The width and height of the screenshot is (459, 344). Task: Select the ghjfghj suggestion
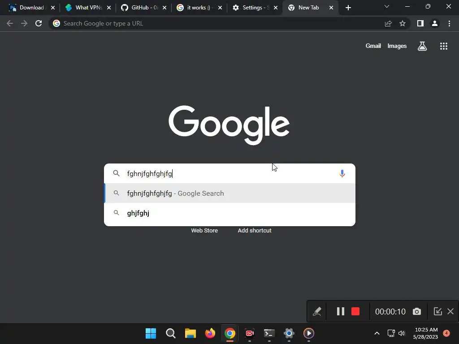tap(230, 213)
